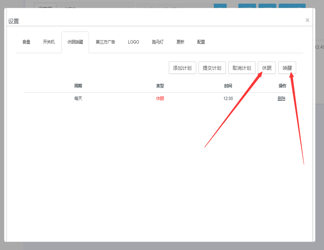
Task: Go to the 第三方广告 tab
Action: (x=105, y=42)
